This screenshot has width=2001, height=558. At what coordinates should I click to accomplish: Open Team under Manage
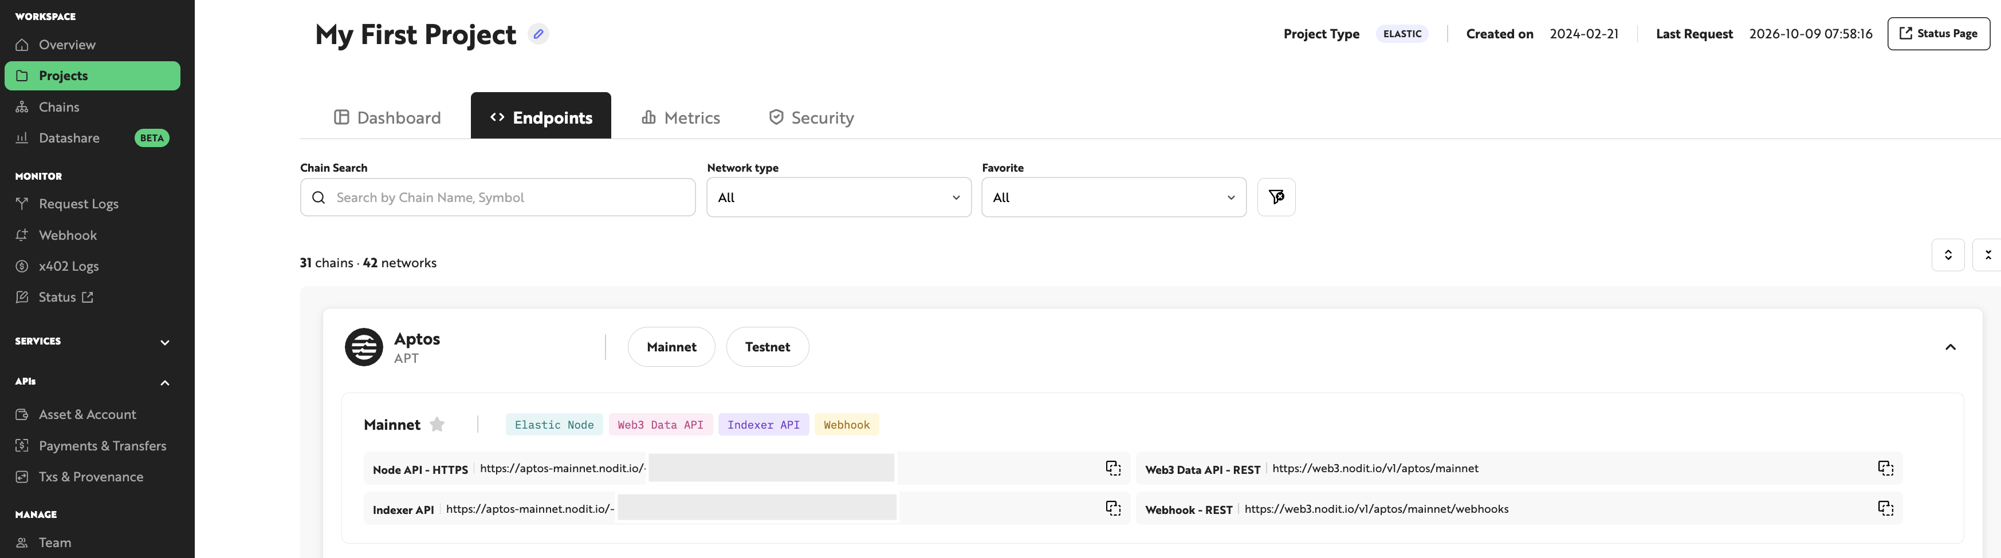[x=92, y=543]
